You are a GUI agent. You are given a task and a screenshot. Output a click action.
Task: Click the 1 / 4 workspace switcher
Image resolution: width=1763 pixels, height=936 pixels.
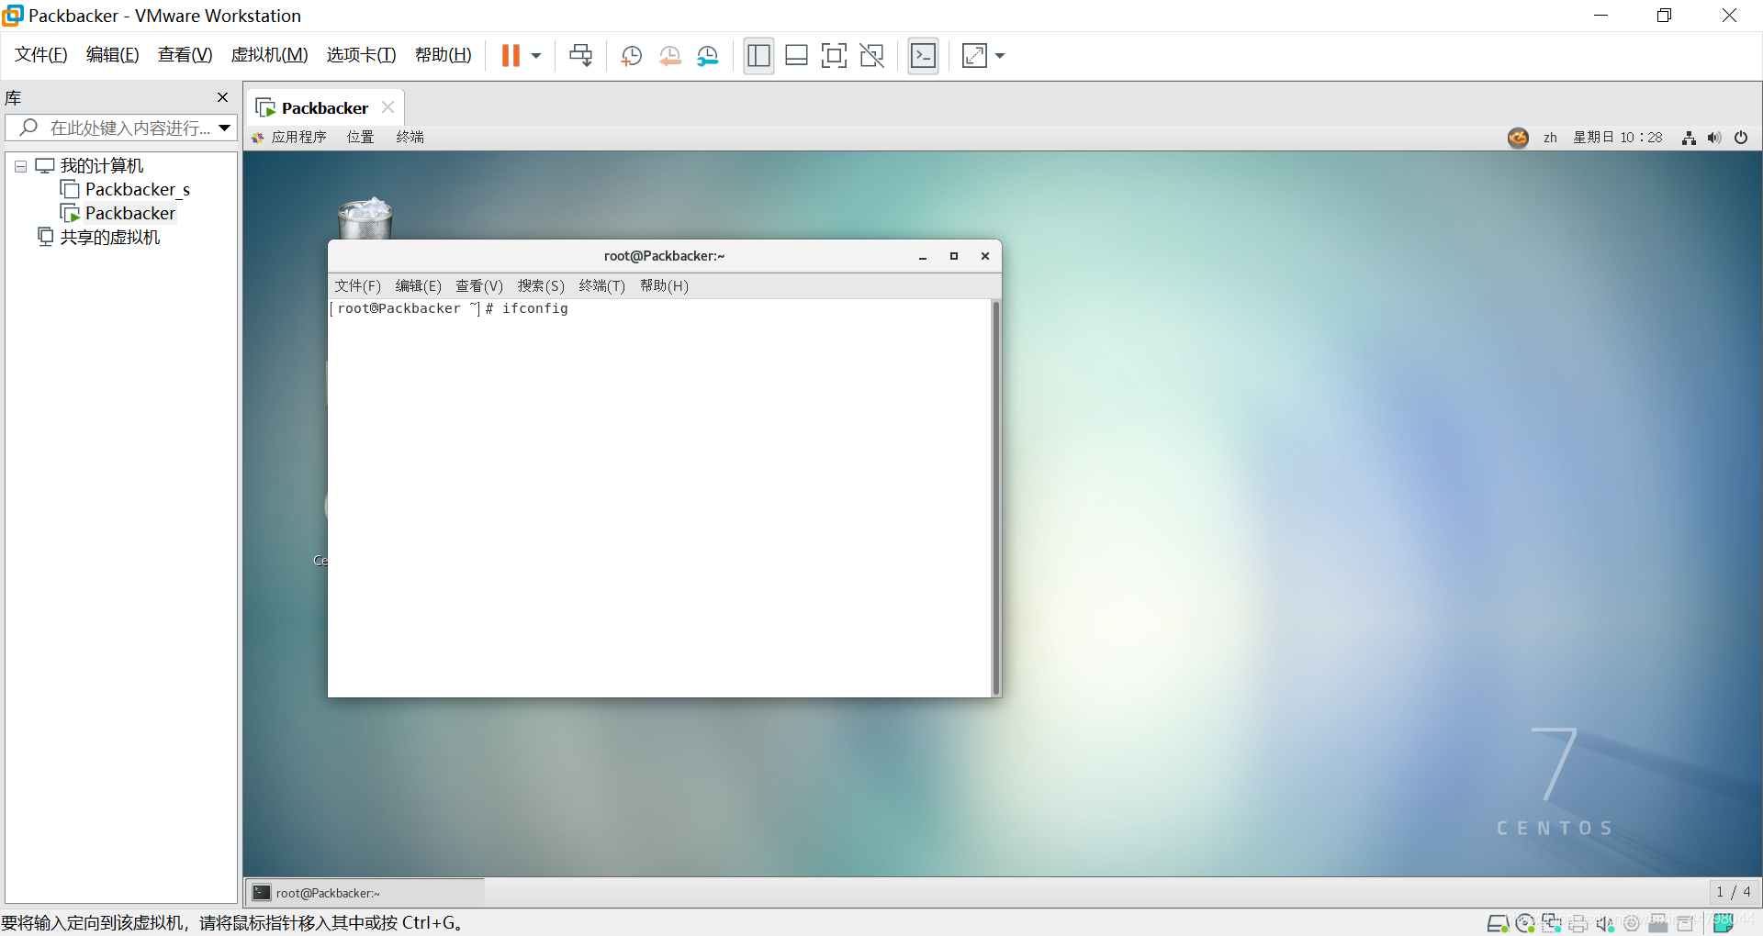click(x=1734, y=893)
